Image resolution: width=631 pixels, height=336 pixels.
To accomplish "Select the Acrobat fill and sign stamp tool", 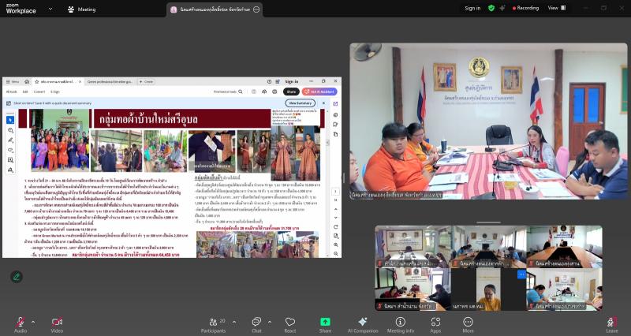I will pos(10,170).
